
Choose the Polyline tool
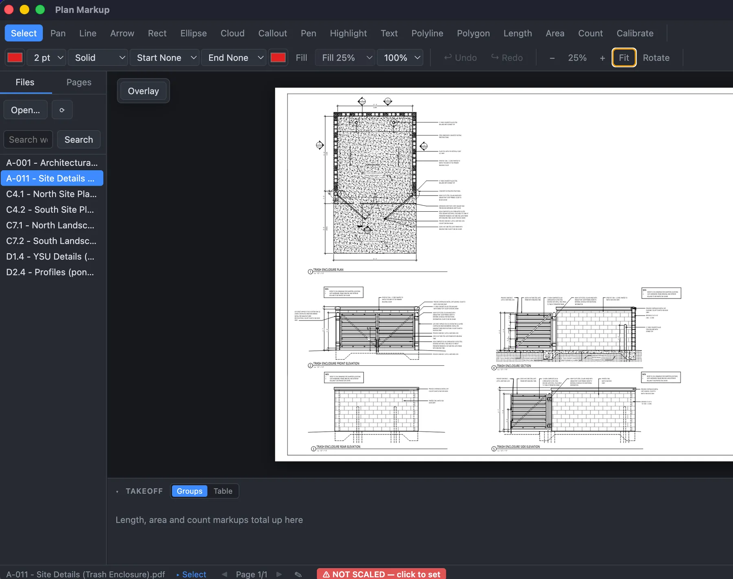coord(427,33)
